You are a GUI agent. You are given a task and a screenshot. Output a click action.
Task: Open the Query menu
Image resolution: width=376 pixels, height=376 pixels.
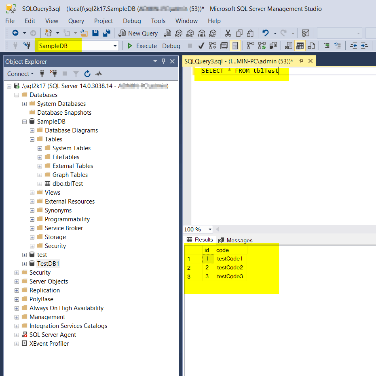click(76, 21)
